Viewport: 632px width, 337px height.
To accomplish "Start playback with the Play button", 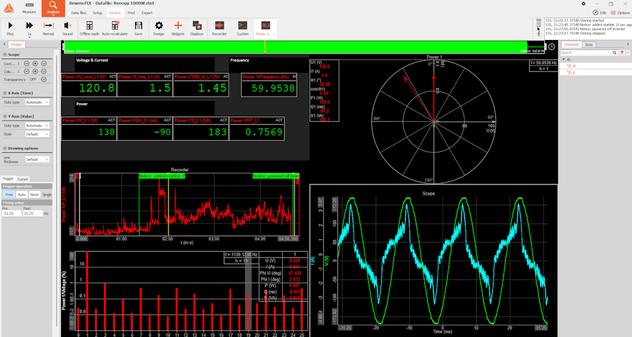I will point(10,28).
